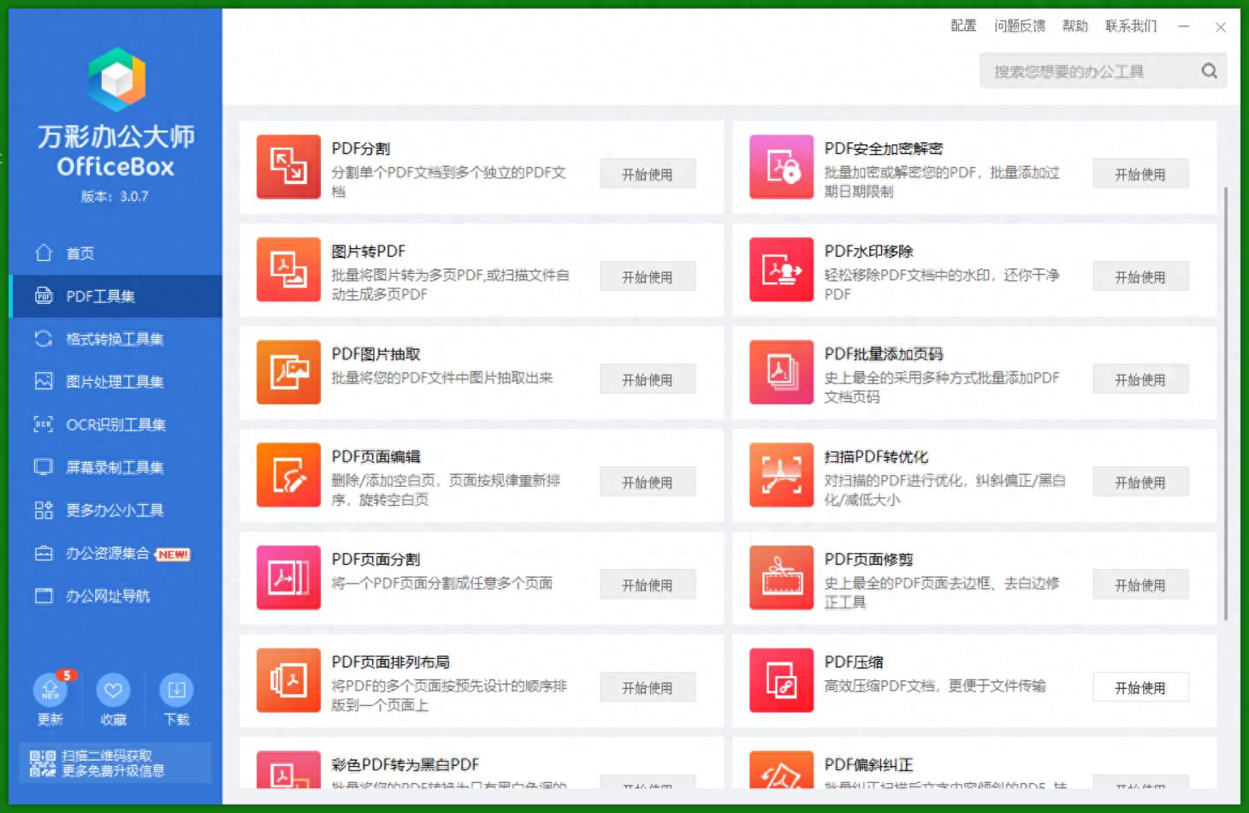Open the PDF页面修剪 scissors icon
The height and width of the screenshot is (813, 1249).
click(781, 578)
